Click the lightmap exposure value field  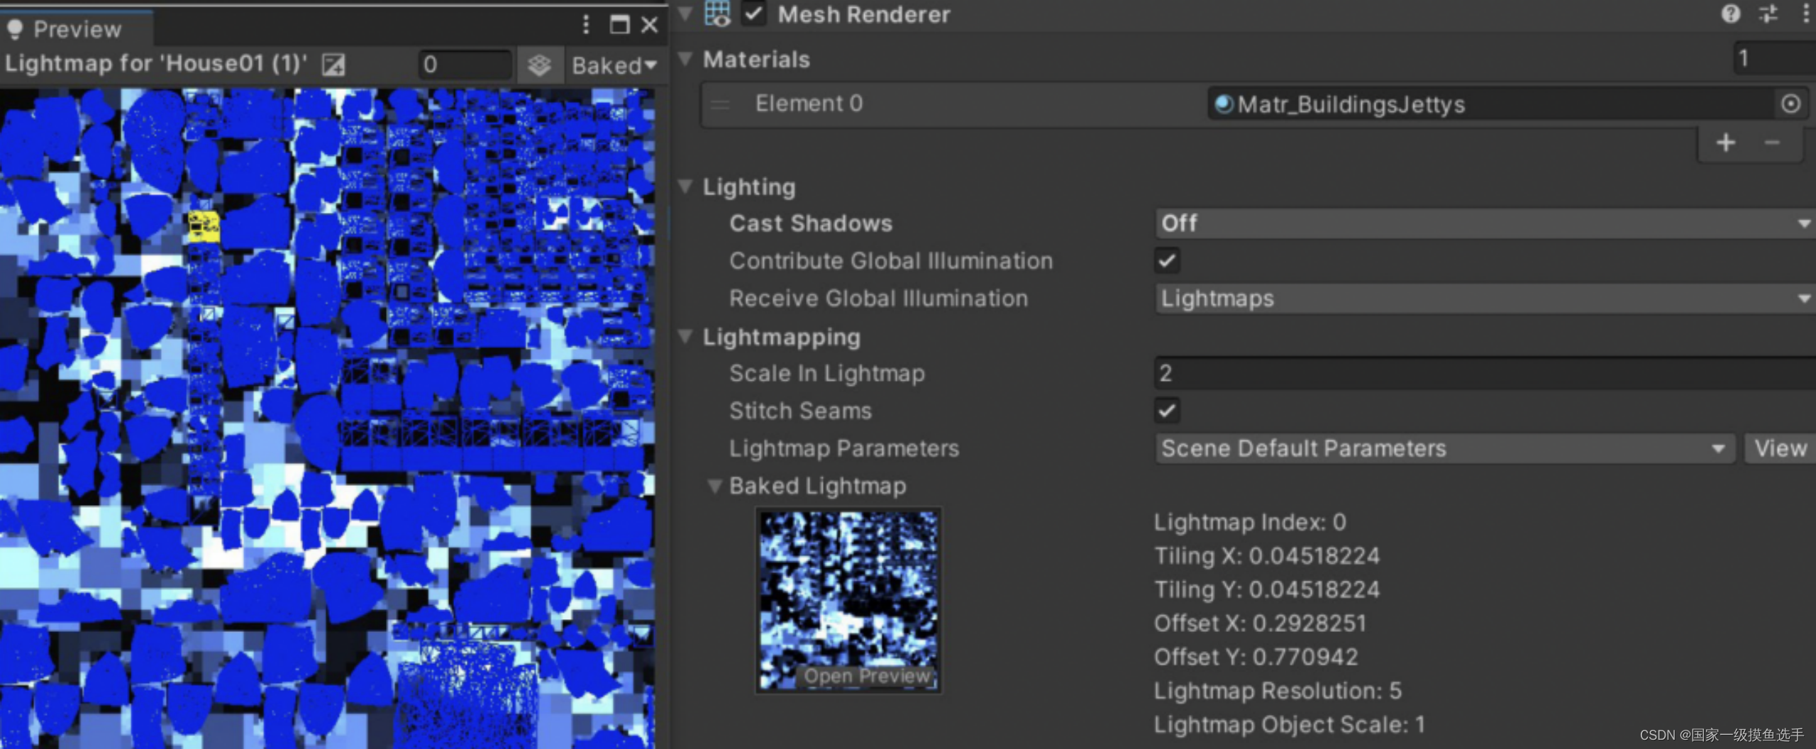pos(465,65)
